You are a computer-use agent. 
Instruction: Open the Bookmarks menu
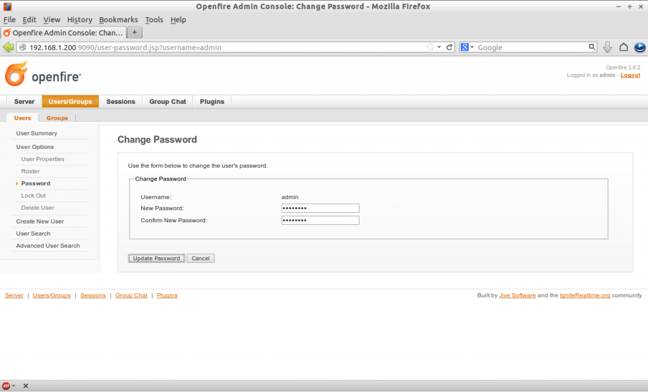118,20
